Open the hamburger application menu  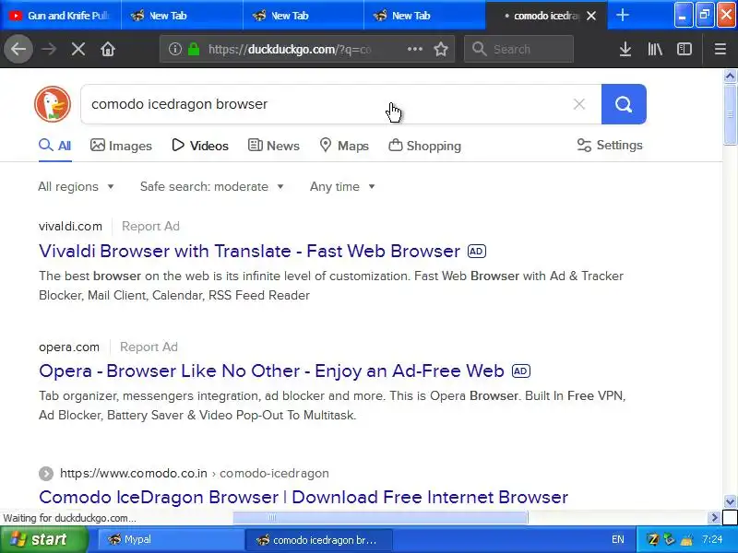pyautogui.click(x=720, y=49)
